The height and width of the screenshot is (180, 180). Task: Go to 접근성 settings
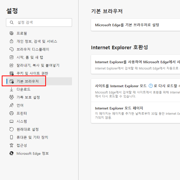coord(39,145)
